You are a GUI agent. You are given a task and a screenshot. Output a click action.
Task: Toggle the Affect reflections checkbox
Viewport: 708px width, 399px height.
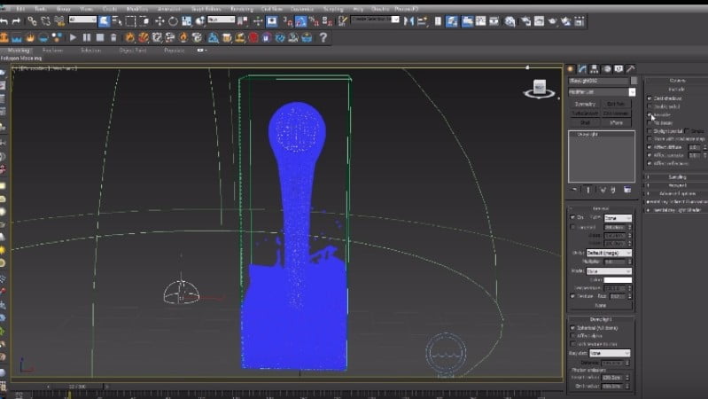(650, 163)
